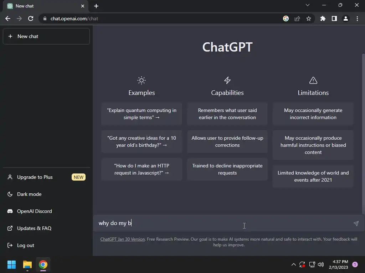Viewport: 365px width, 273px height.
Task: Close the New chat tab
Action: pos(83,6)
